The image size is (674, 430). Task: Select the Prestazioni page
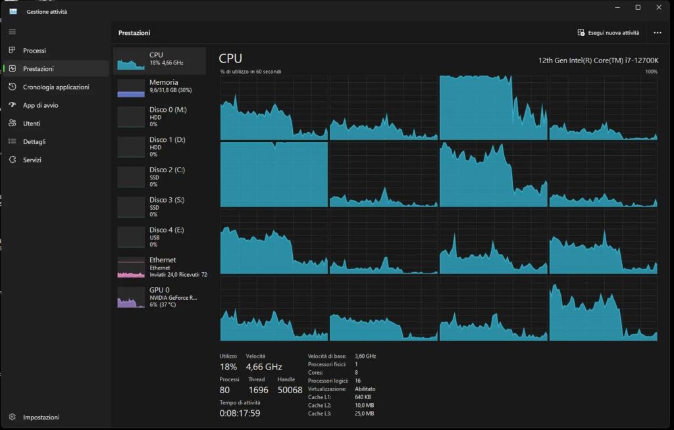tap(55, 68)
